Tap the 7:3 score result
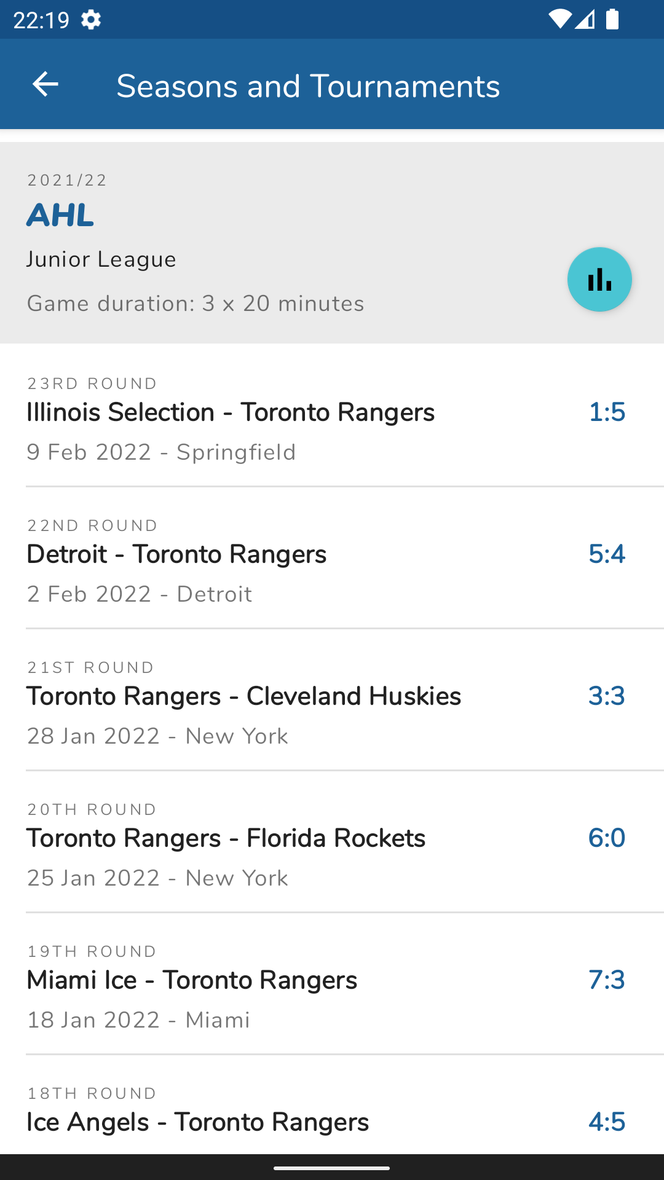Image resolution: width=664 pixels, height=1180 pixels. [x=607, y=980]
